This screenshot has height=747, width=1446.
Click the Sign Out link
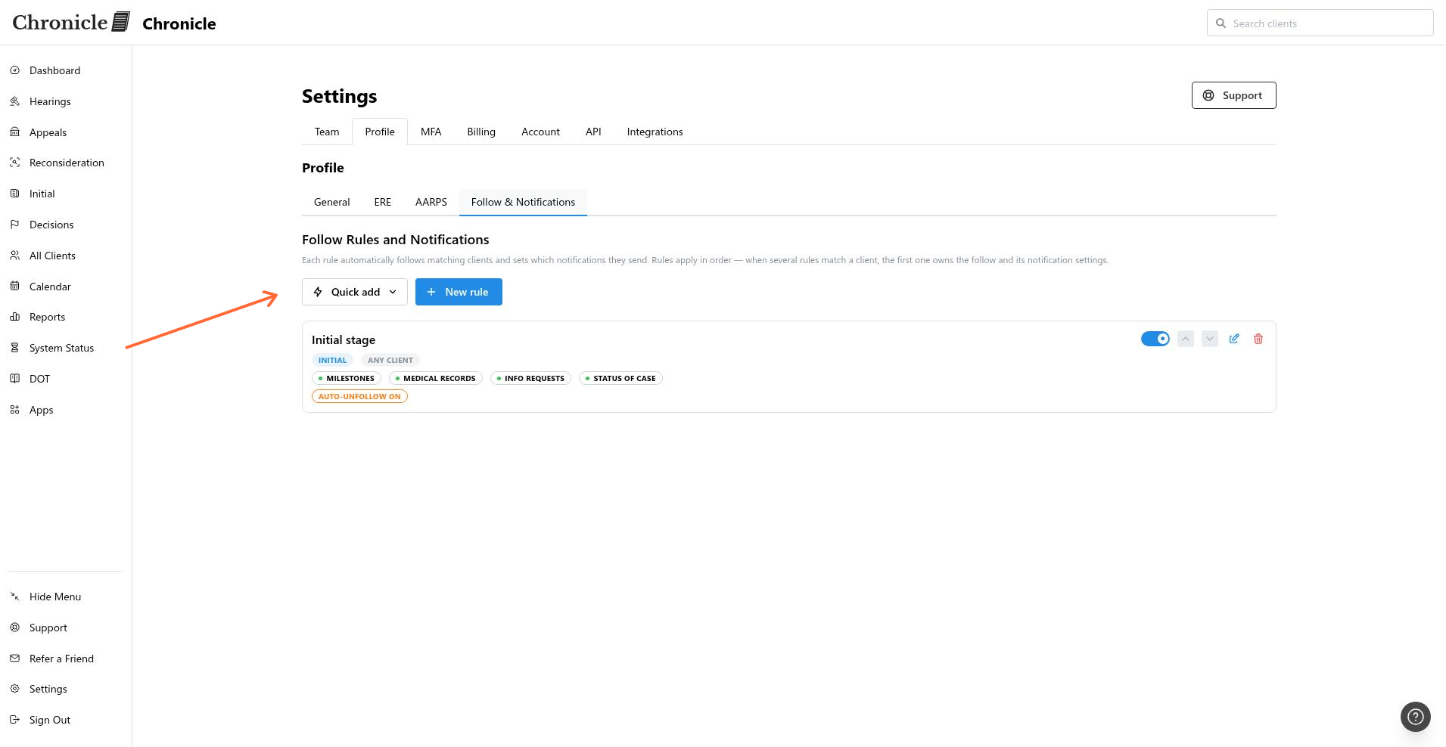pyautogui.click(x=50, y=720)
